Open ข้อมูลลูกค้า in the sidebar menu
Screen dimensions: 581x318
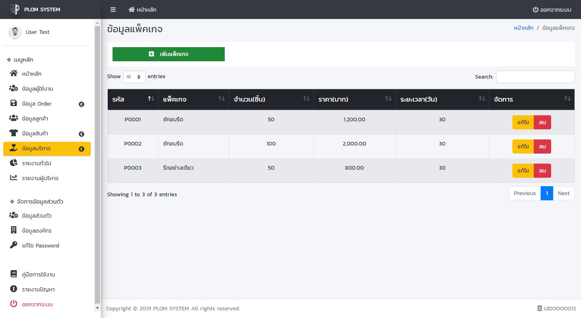[x=35, y=118]
